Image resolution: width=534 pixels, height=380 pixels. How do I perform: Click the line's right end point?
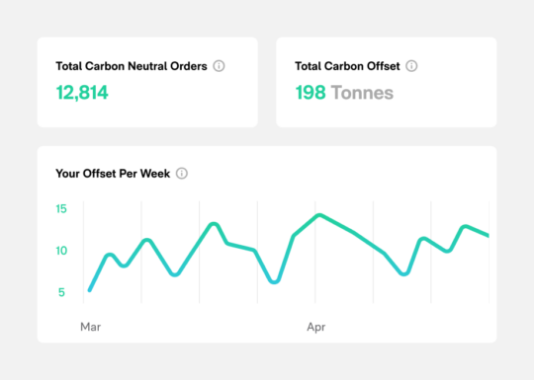coord(488,235)
